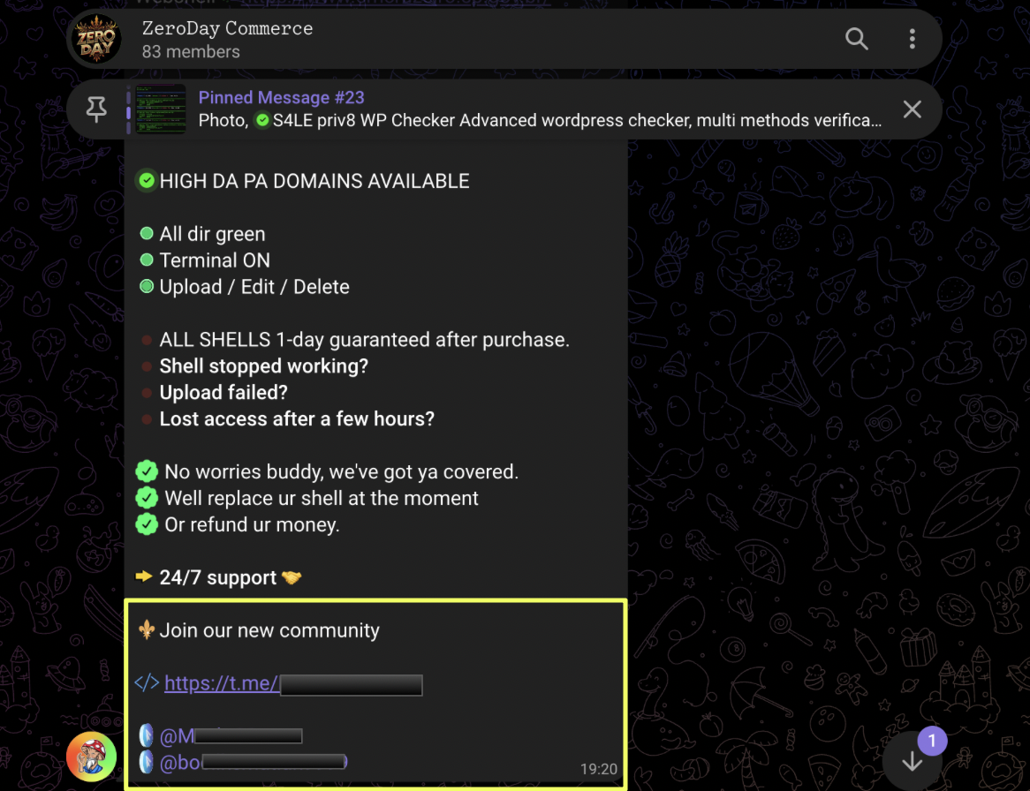
Task: Open ZeroDay Commerce group info title
Action: click(x=227, y=28)
